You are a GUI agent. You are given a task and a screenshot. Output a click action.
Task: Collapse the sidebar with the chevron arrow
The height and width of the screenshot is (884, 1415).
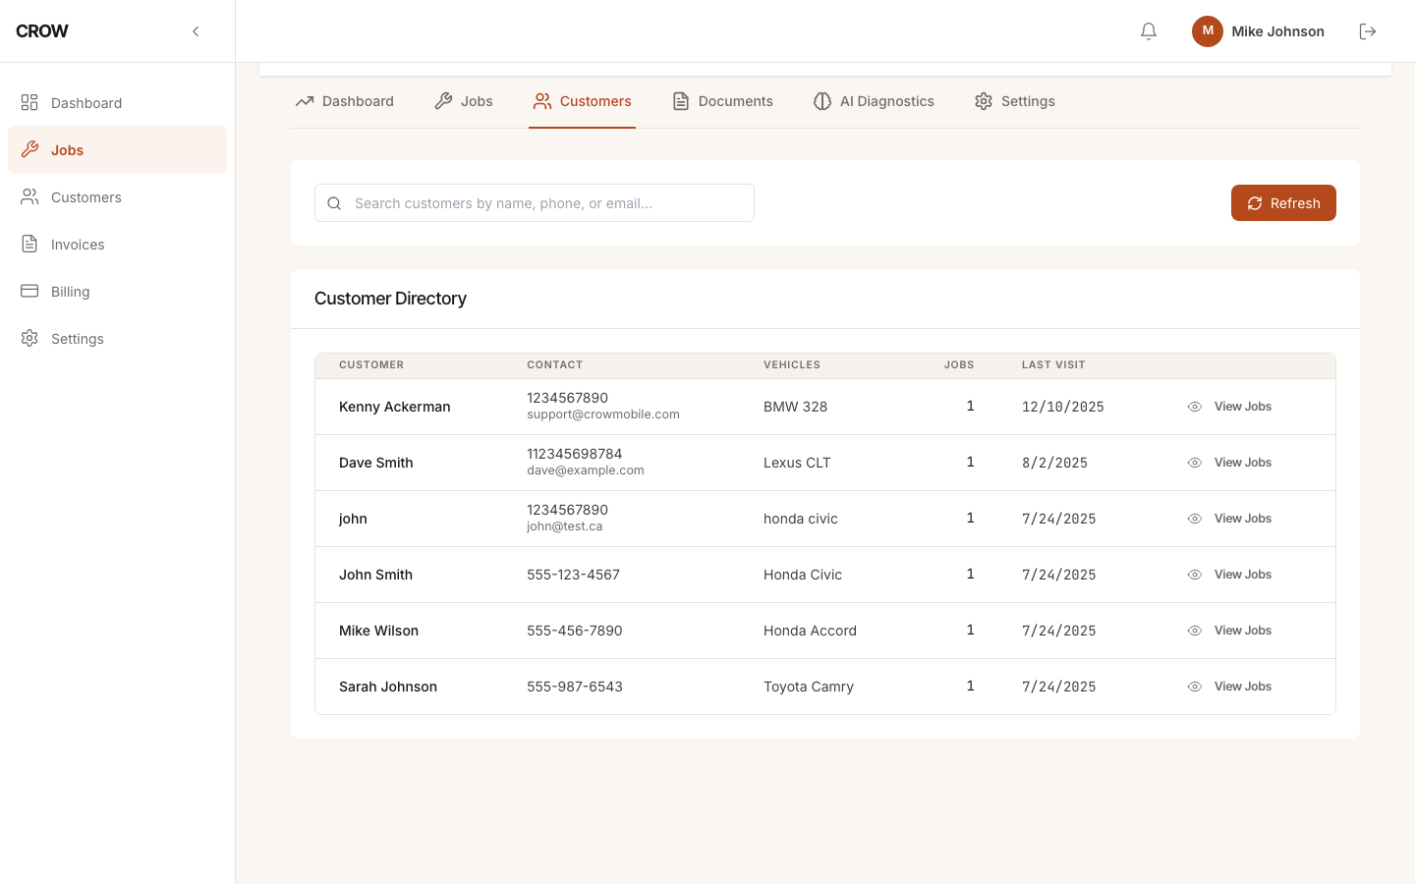[196, 31]
